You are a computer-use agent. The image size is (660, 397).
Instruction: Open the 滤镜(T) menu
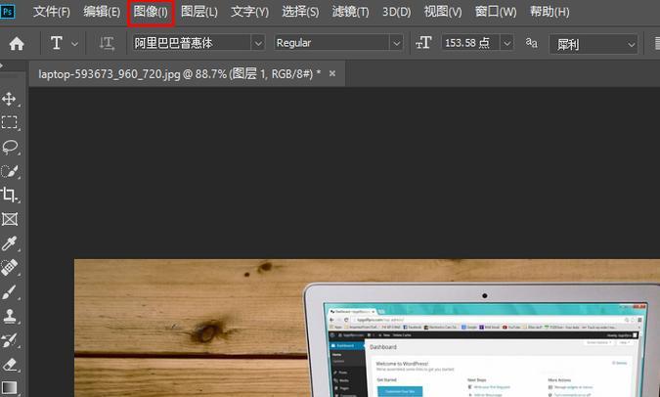[x=351, y=12]
